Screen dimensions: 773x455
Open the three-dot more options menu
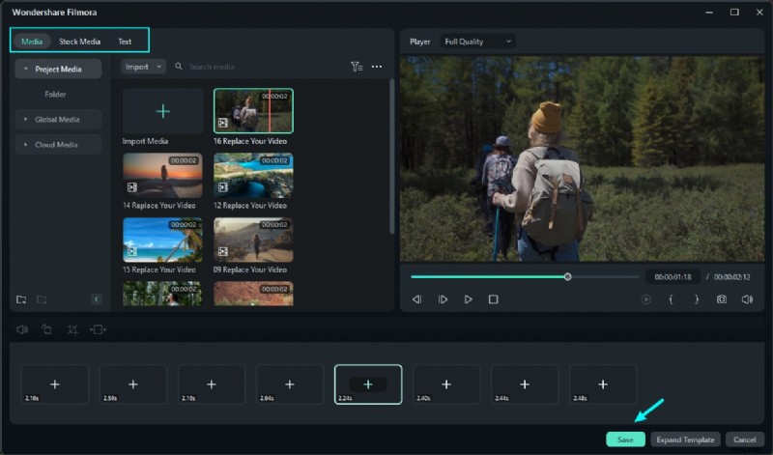[x=377, y=67]
